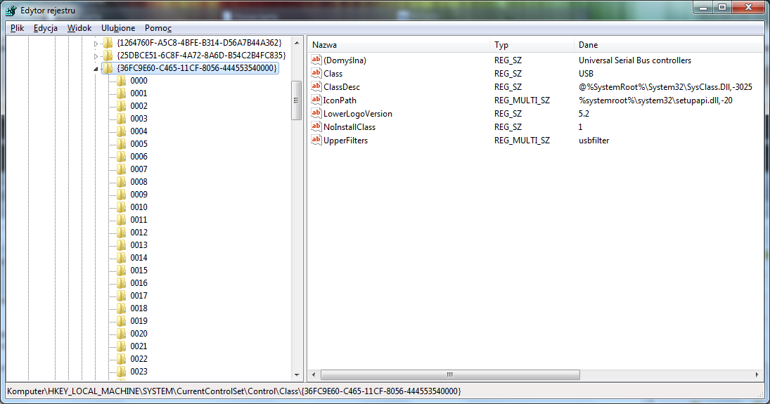The height and width of the screenshot is (404, 770).
Task: Click the folder icon of key 0007
Action: tap(121, 169)
